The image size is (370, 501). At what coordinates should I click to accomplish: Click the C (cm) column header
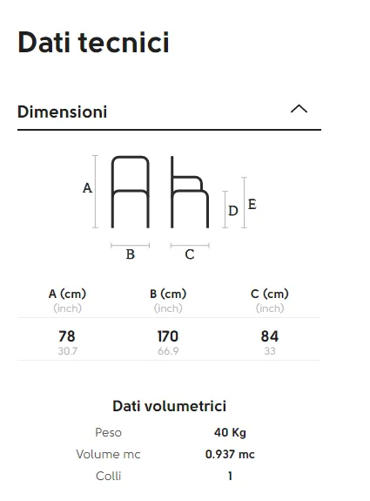tap(270, 294)
